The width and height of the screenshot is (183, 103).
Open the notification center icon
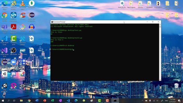(179, 100)
